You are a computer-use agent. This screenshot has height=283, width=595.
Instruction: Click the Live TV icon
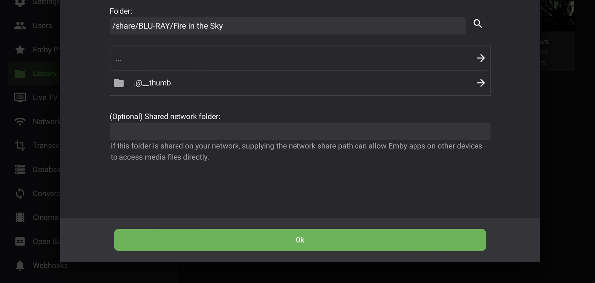pyautogui.click(x=20, y=97)
